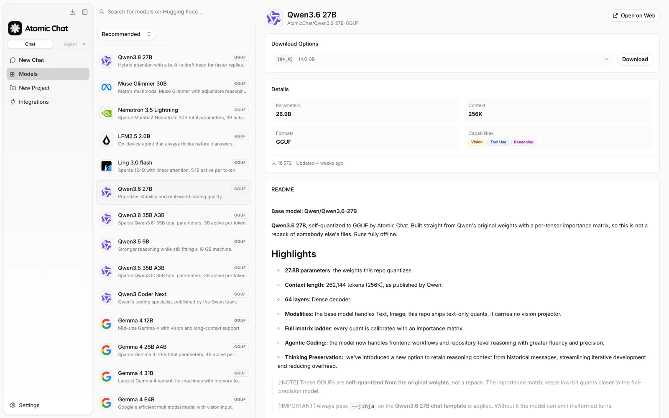Open the Recommended sort dropdown
The width and height of the screenshot is (669, 418).
(127, 34)
